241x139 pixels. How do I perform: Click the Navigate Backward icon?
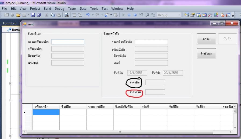(x=107, y=15)
